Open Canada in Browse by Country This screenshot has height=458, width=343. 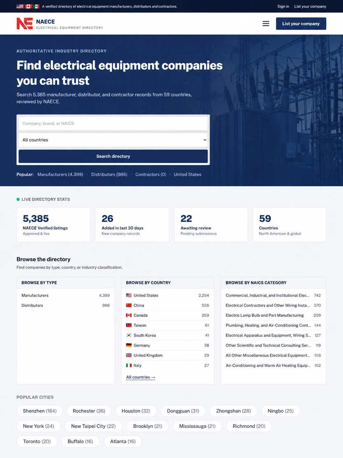167,315
